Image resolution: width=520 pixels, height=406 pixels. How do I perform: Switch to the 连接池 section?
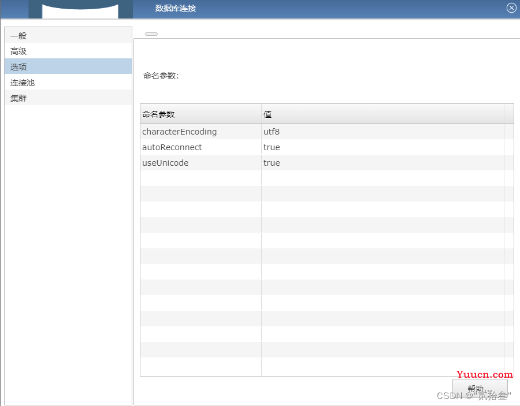click(68, 82)
